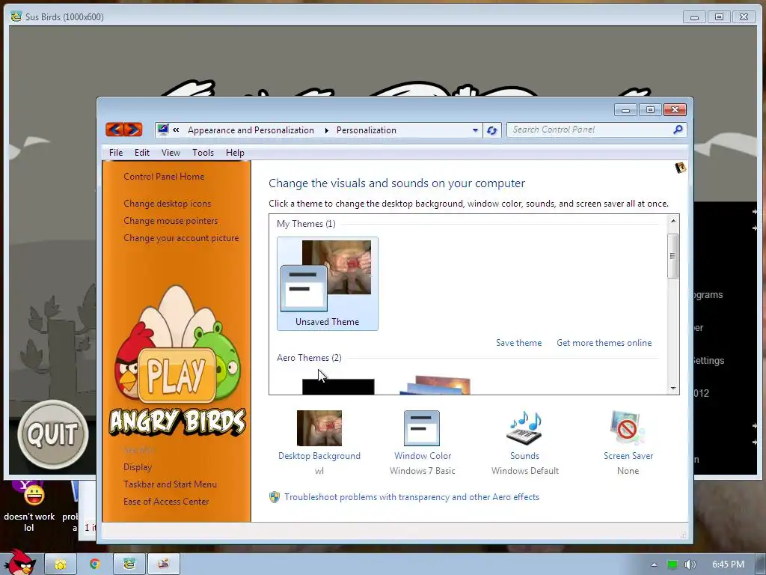
Task: Show hidden tray icons arrow
Action: pos(654,565)
